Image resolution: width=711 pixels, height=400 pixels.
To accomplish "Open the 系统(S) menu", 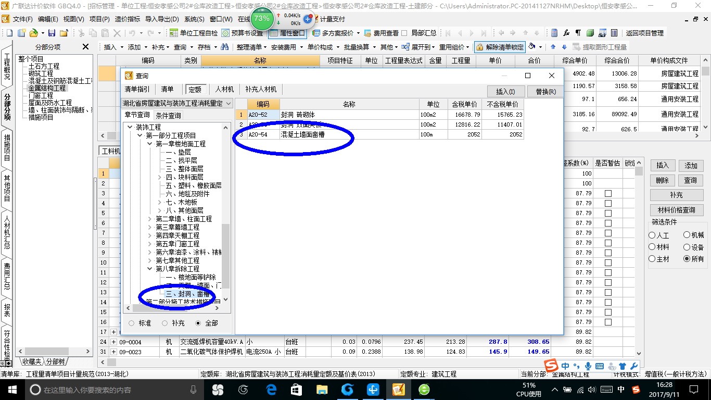I will (x=194, y=19).
